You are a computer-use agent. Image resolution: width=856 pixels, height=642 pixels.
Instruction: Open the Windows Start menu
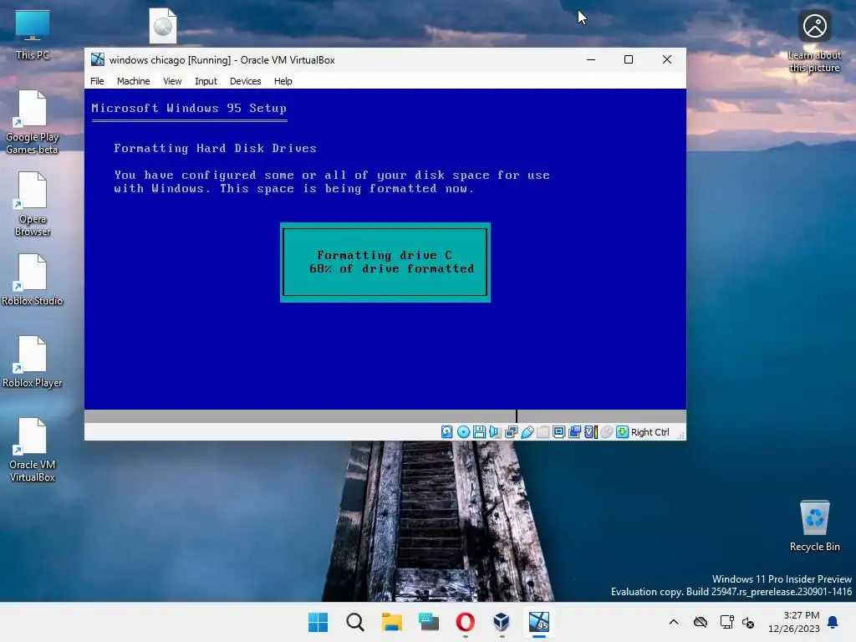pyautogui.click(x=318, y=622)
